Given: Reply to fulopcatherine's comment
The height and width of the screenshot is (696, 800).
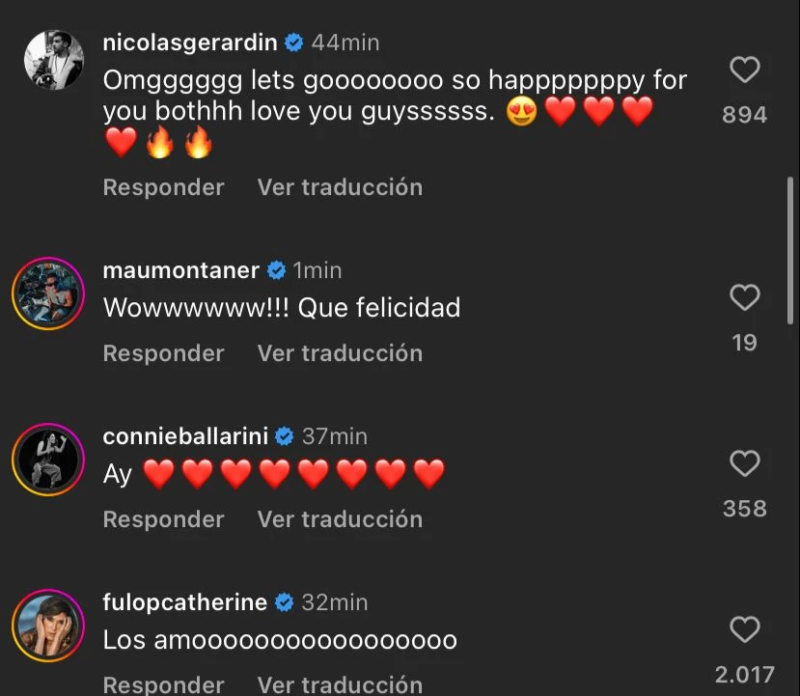Looking at the screenshot, I should [x=163, y=684].
